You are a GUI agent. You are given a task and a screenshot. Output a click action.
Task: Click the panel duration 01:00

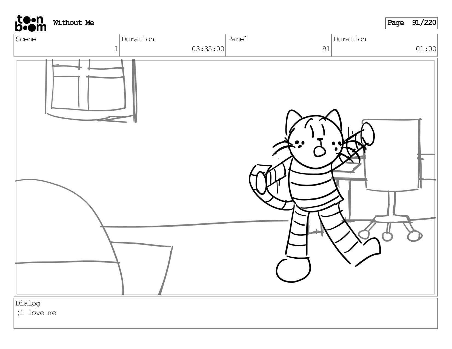pyautogui.click(x=426, y=49)
